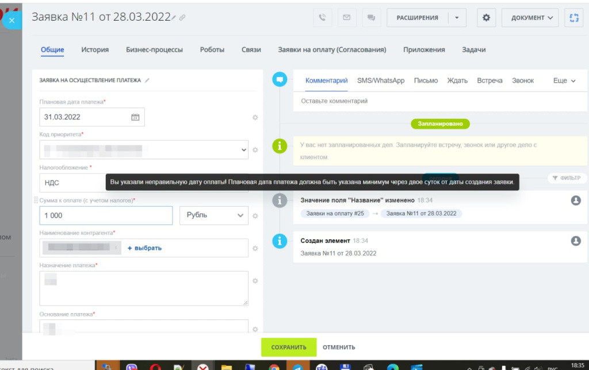This screenshot has width=589, height=370.
Task: Expand the Расширения dropdown arrow
Action: 457,18
